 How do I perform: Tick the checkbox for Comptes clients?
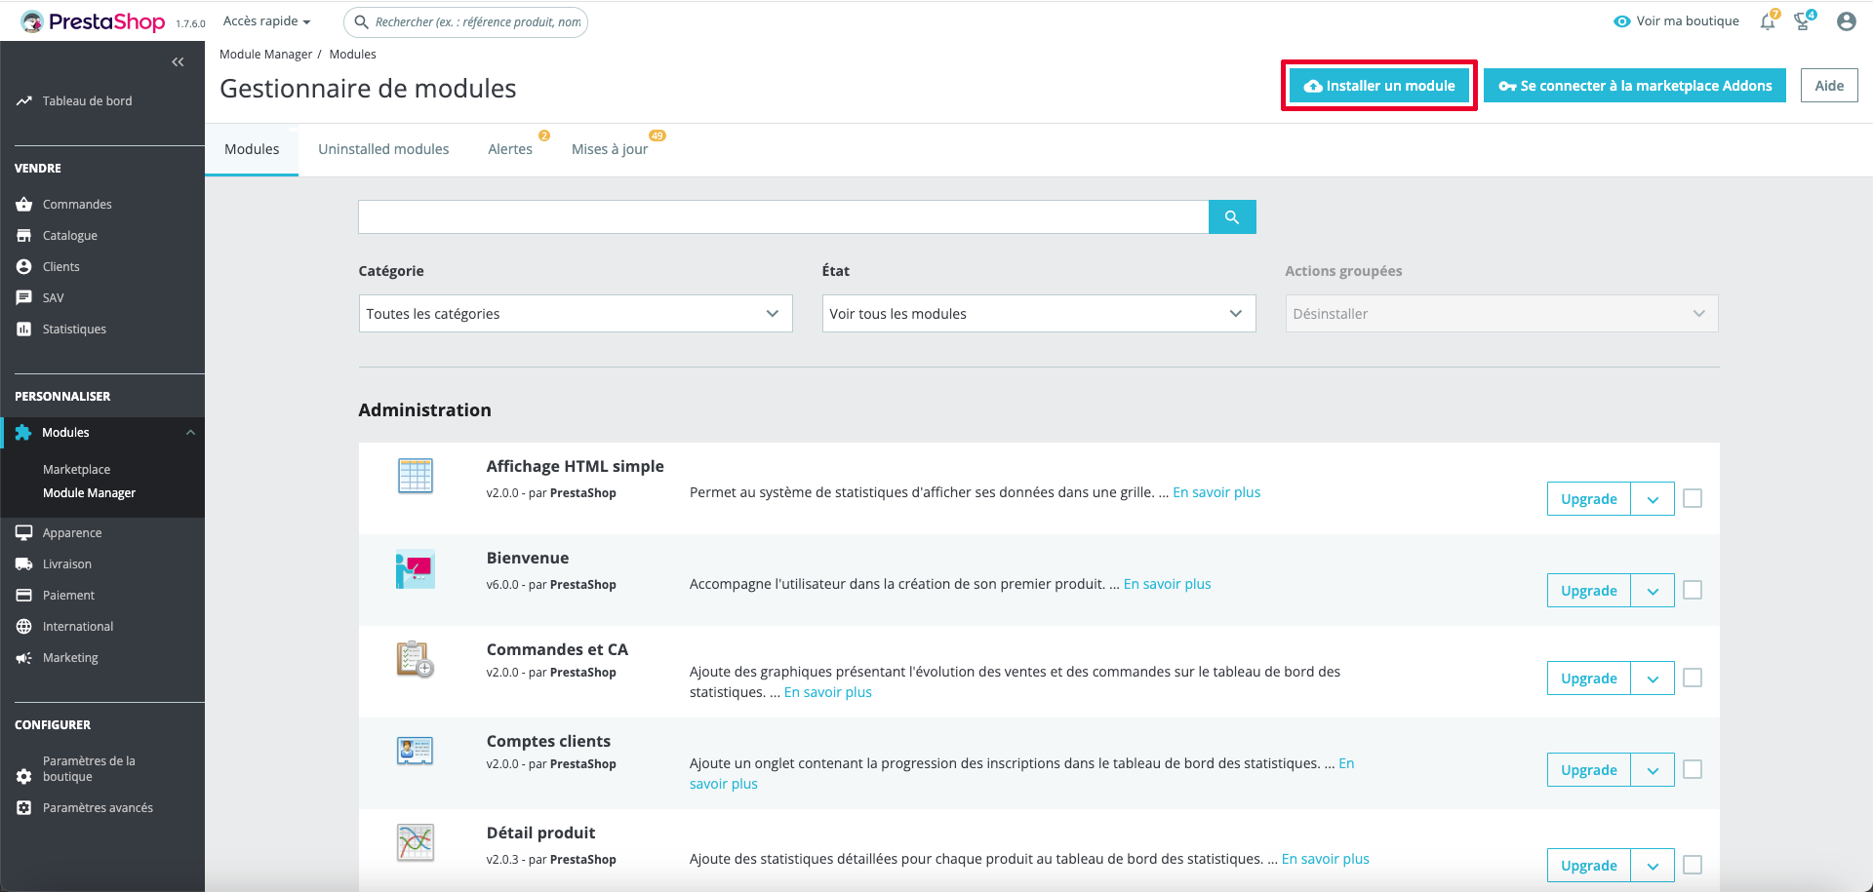click(x=1693, y=769)
